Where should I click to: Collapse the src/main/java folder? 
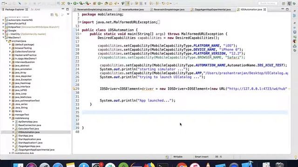click(7, 41)
